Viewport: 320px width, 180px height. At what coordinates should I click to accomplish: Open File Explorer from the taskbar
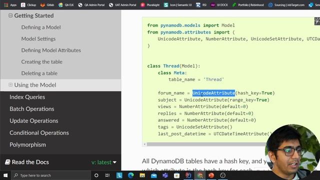142,175
